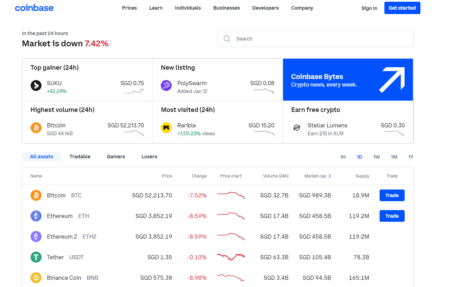Open the Coinbase Bytes banner
Screen dimensions: 450x287
click(x=348, y=80)
